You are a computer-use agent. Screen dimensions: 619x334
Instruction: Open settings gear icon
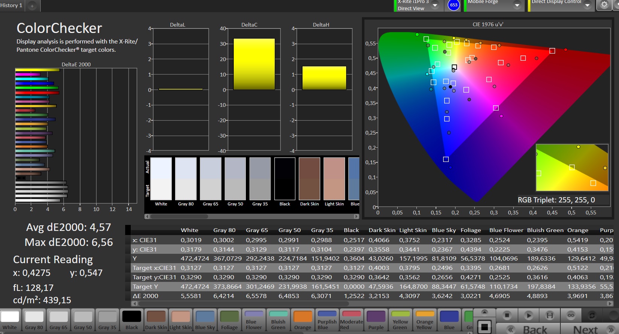[x=604, y=5]
